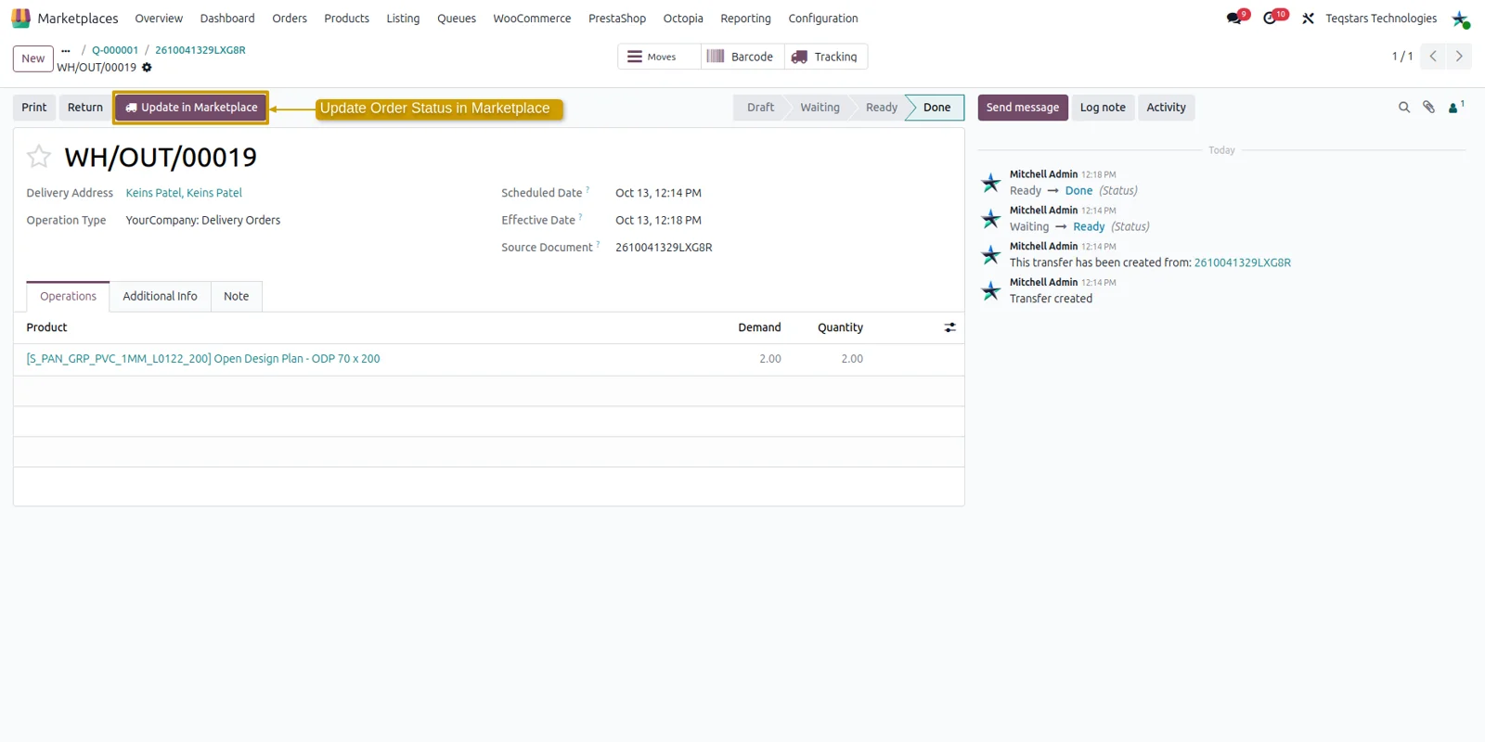Screen dimensions: 1485x742
Task: Click Send message in chatter
Action: pos(1023,108)
